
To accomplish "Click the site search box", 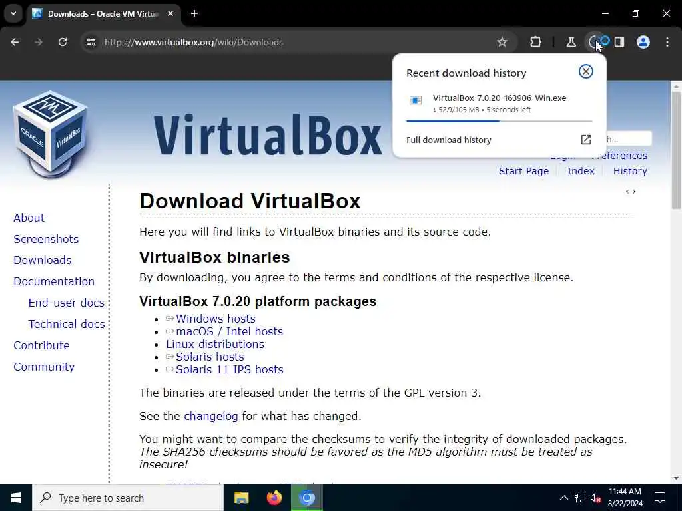I will tap(629, 139).
